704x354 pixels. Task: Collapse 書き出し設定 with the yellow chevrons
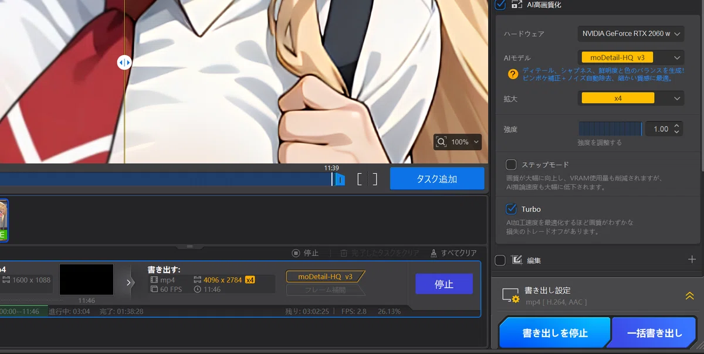click(x=690, y=296)
